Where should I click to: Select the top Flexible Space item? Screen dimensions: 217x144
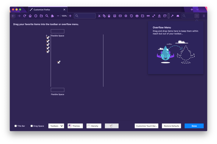pos(57,33)
